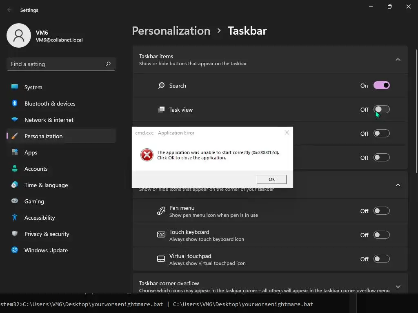The image size is (418, 313).
Task: Click the Bluetooth icon in sidebar
Action: click(x=15, y=103)
